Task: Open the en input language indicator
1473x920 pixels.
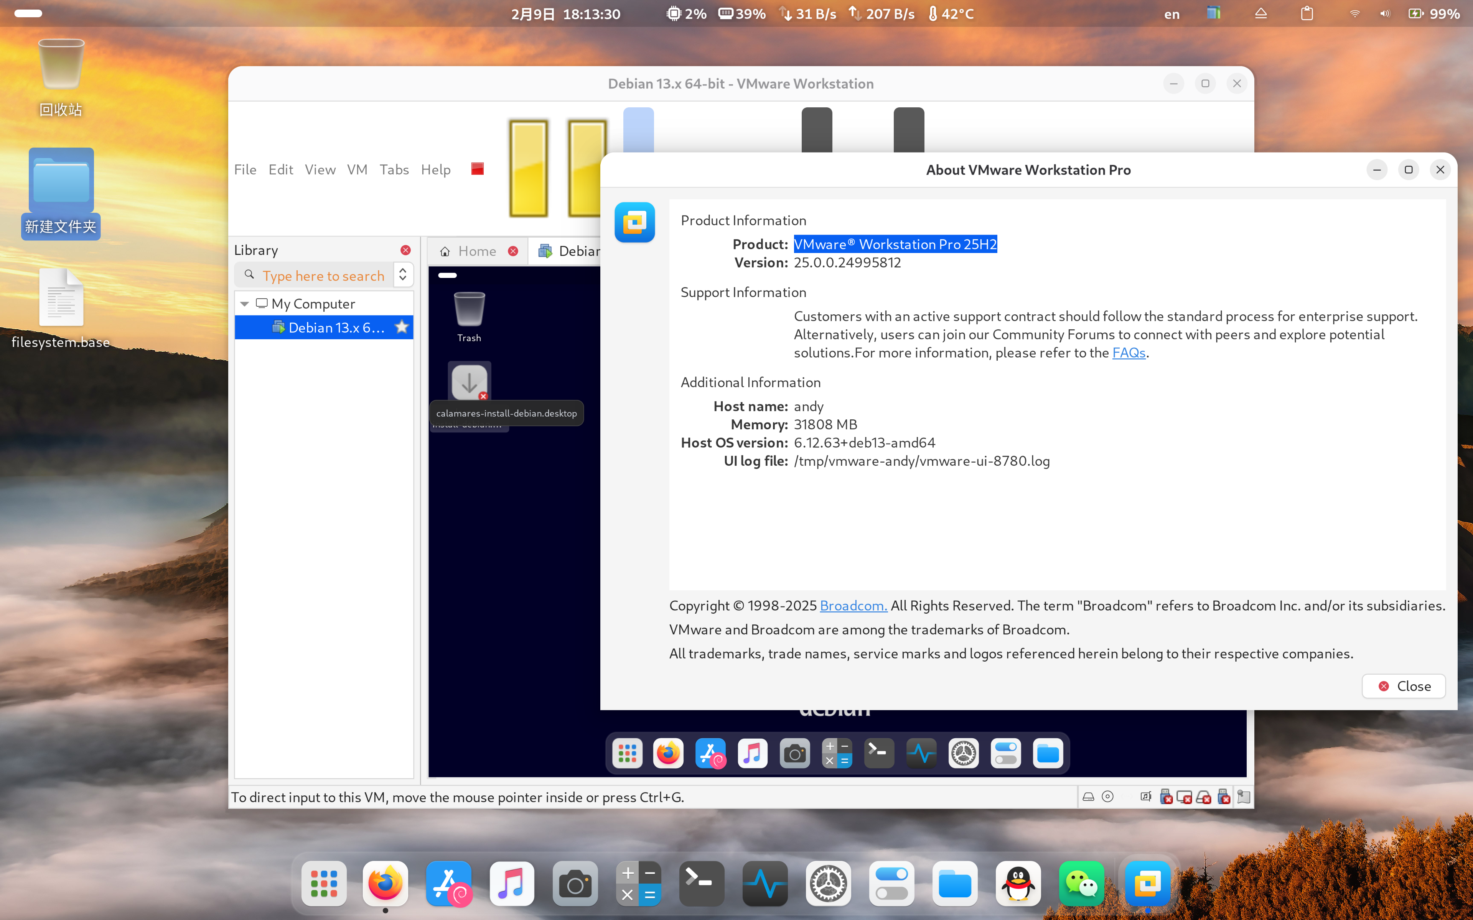Action: [x=1172, y=14]
